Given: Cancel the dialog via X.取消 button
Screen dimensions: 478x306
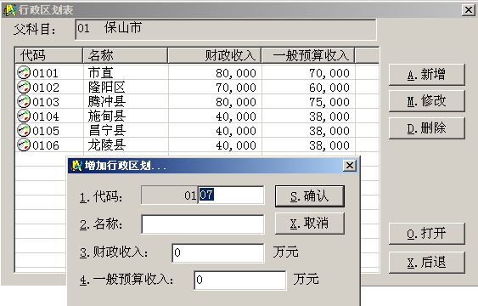Looking at the screenshot, I should (310, 224).
